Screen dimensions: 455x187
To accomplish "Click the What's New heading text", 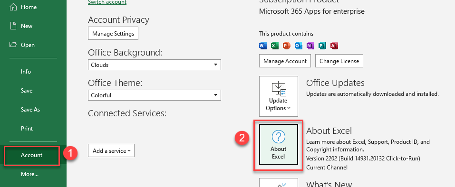I will click(329, 184).
